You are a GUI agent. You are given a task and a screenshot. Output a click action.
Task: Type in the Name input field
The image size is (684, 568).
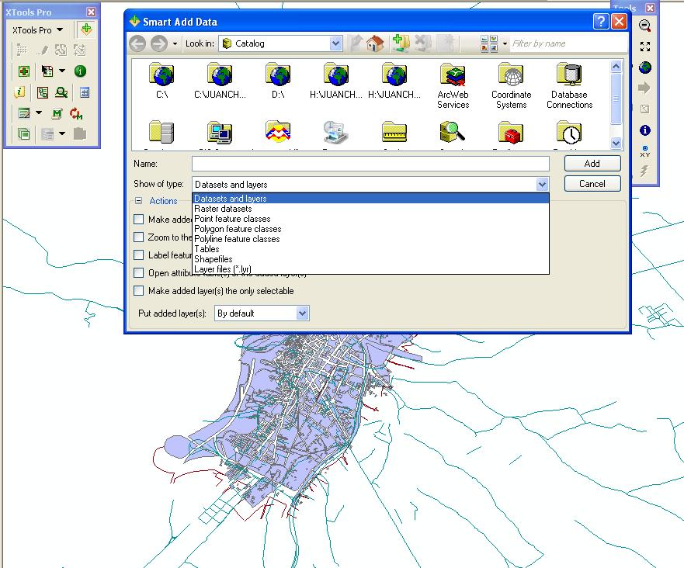pyautogui.click(x=370, y=164)
